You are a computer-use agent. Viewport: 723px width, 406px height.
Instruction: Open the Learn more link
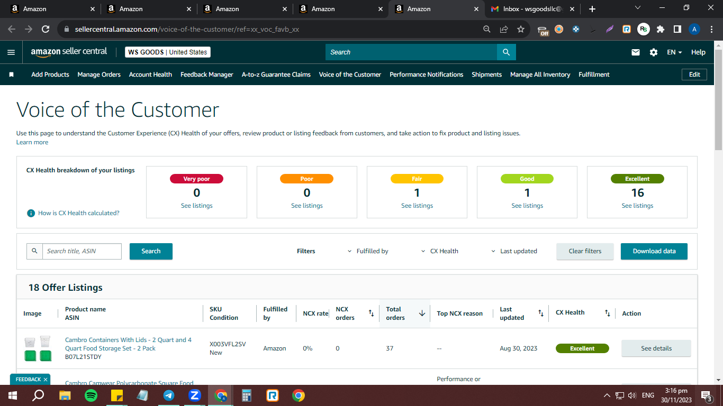pos(32,142)
